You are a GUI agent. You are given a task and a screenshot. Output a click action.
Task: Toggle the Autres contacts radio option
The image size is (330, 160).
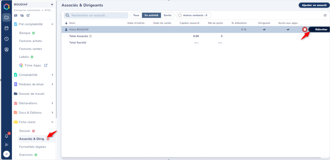[180, 15]
